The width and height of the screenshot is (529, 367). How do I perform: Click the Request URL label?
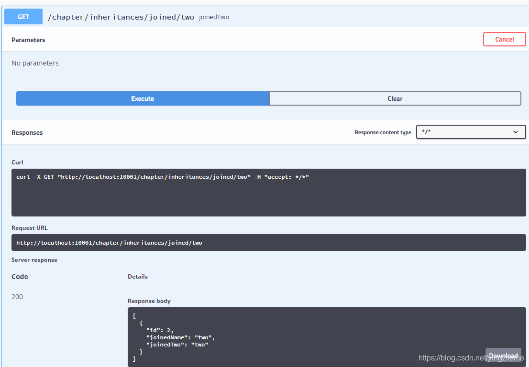(29, 228)
